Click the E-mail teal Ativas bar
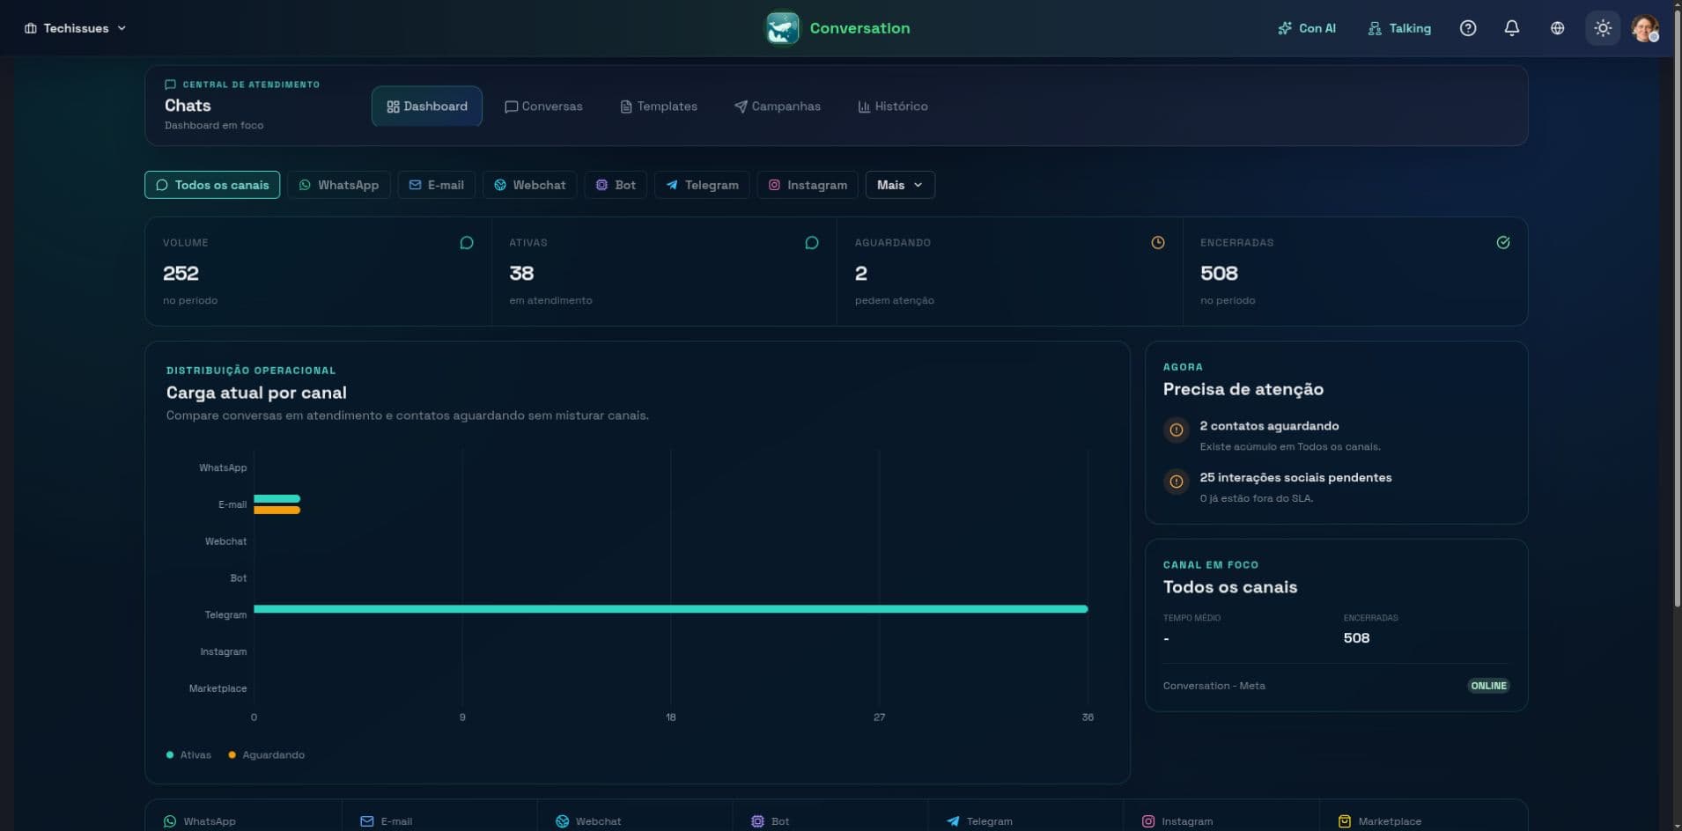Viewport: 1682px width, 831px height. pyautogui.click(x=277, y=499)
